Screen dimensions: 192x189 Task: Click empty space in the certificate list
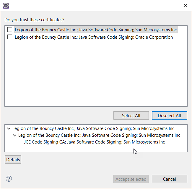tap(96, 74)
